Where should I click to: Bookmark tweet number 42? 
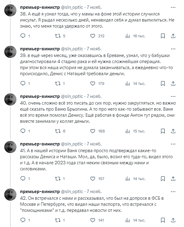point(163,220)
